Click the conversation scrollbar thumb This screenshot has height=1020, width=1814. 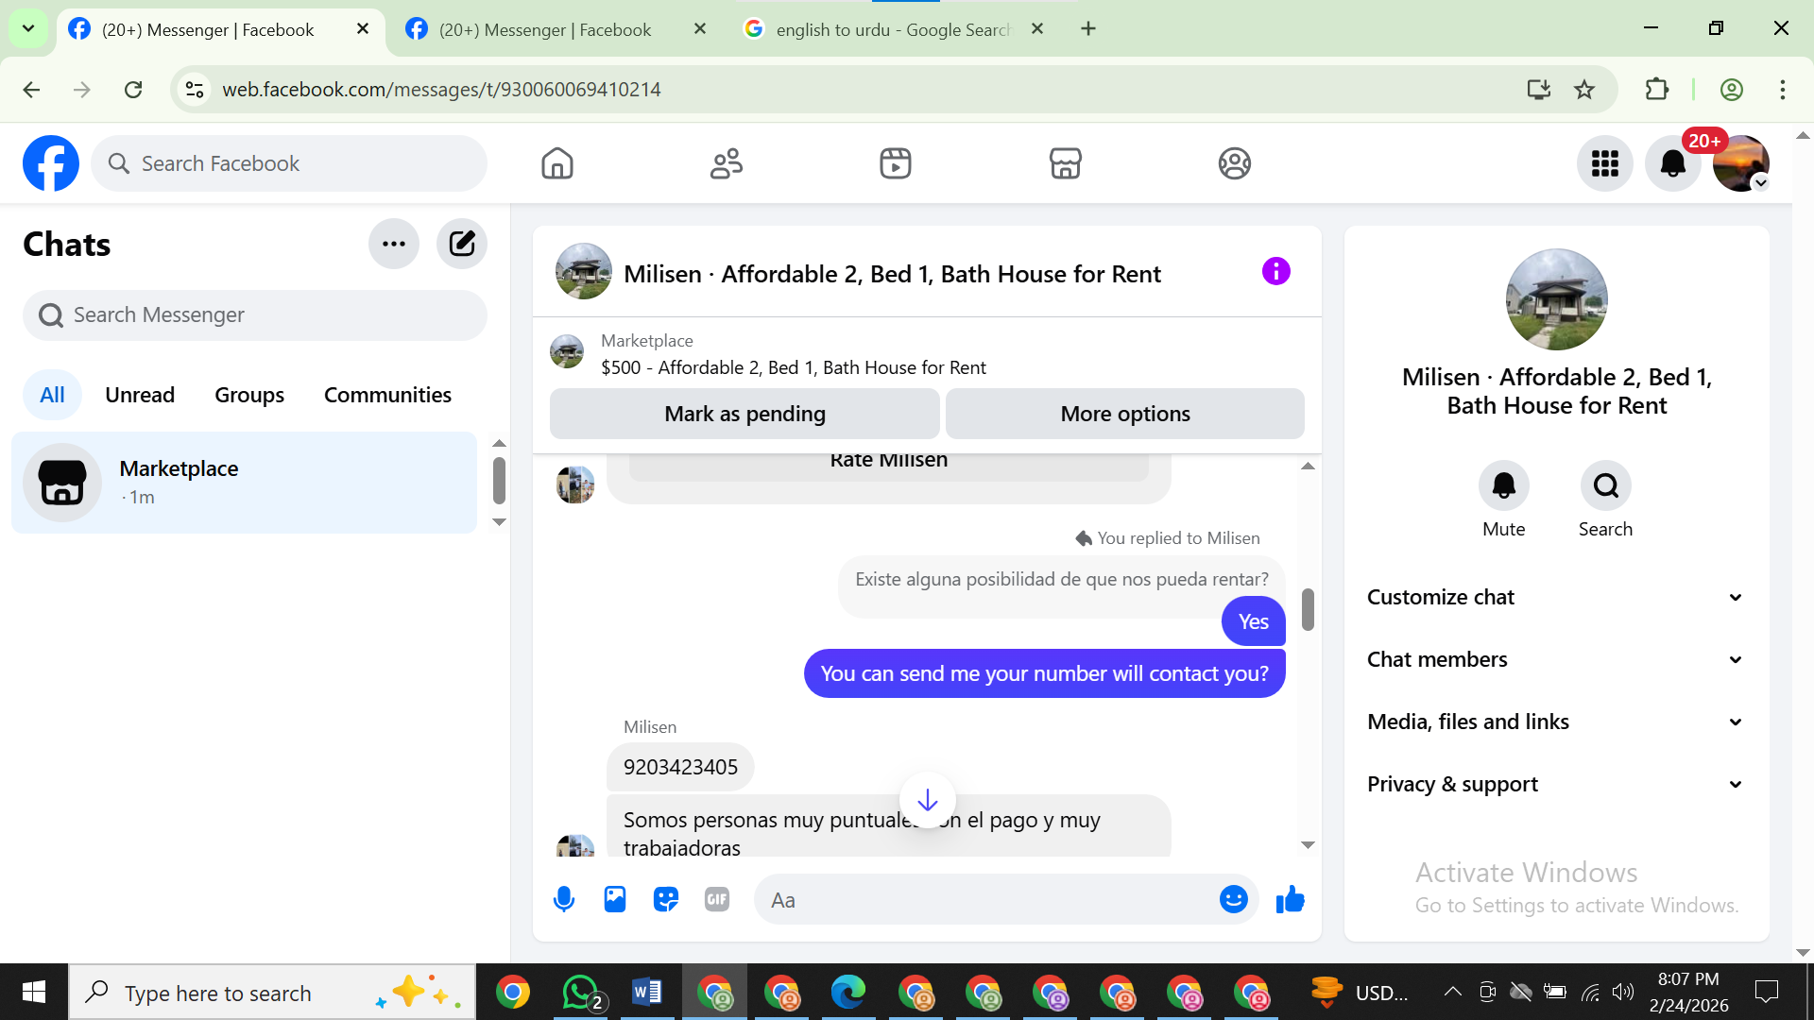pyautogui.click(x=1308, y=609)
